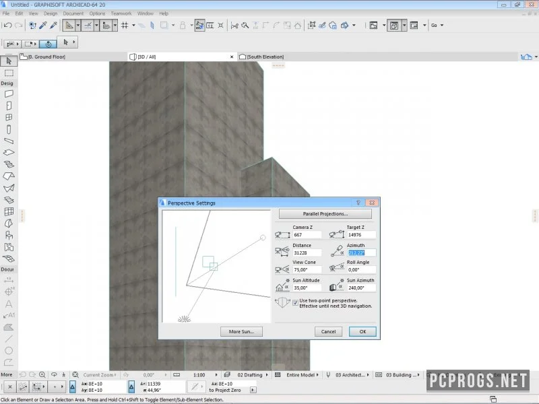The image size is (539, 404).
Task: Select the Beam tool
Action: click(x=9, y=141)
